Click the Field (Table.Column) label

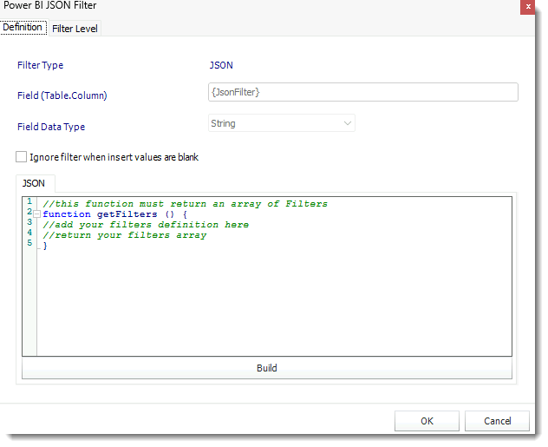click(x=62, y=95)
